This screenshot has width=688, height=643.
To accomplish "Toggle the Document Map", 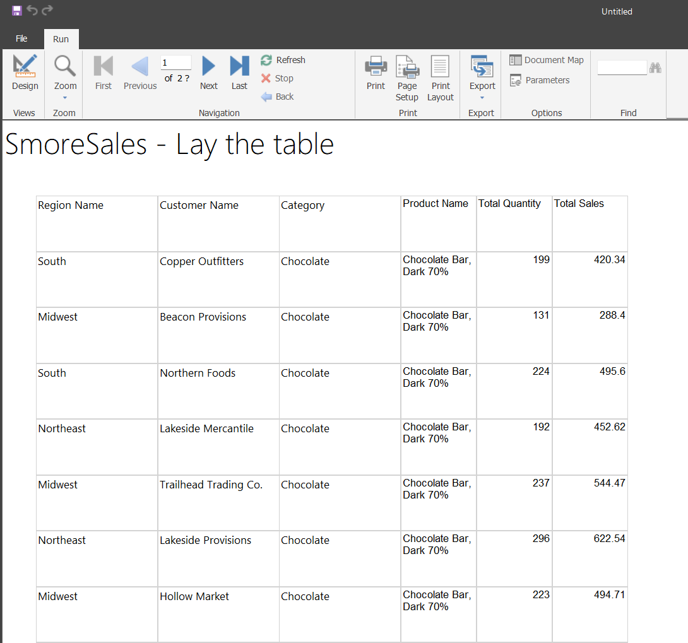I will [x=546, y=60].
